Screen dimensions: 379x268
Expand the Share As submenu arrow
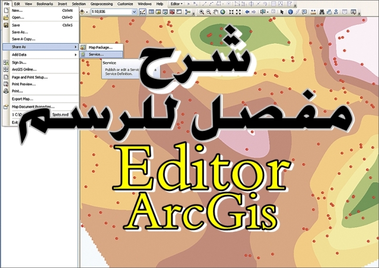tap(75, 47)
